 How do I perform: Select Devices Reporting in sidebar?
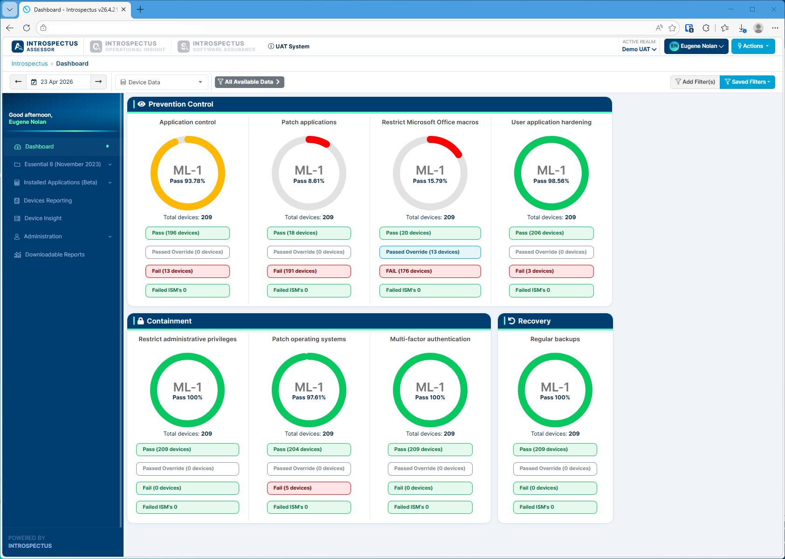click(48, 201)
